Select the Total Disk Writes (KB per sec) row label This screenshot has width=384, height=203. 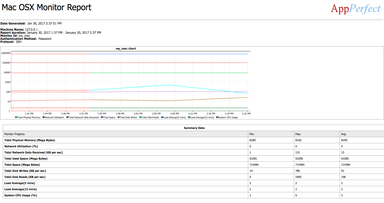pyautogui.click(x=25, y=171)
